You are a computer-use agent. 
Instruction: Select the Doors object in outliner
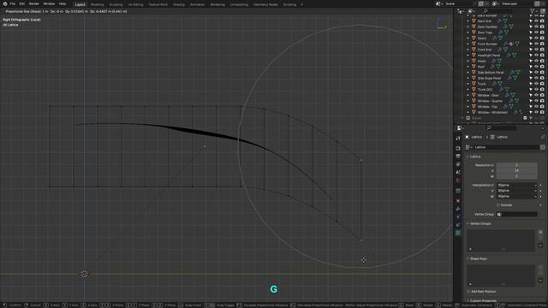(482, 38)
